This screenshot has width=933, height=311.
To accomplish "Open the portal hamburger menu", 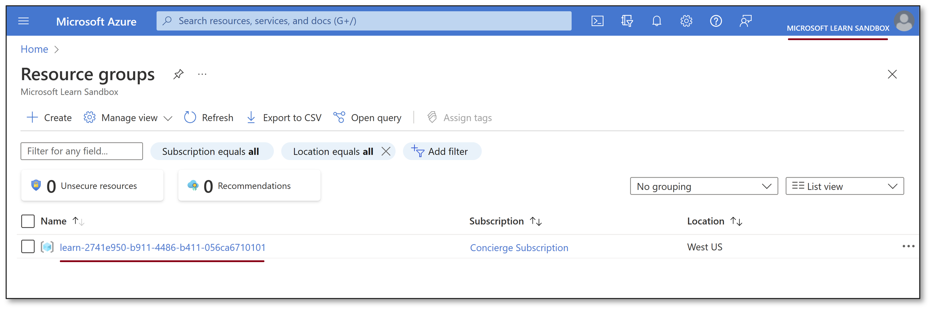I will pos(23,21).
